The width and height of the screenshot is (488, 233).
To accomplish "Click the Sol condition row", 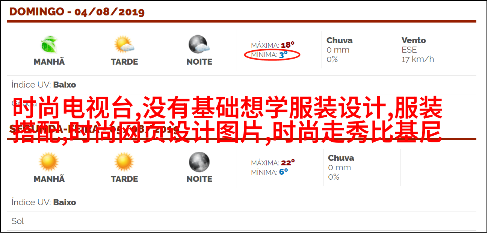I will [x=242, y=221].
